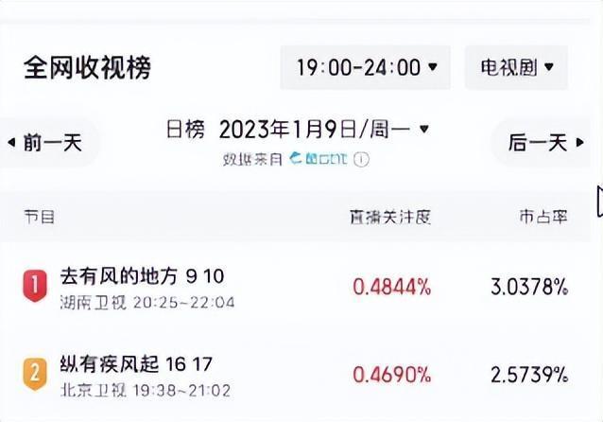This screenshot has width=603, height=422.
Task: Click the info icon beside data source
Action: (362, 159)
